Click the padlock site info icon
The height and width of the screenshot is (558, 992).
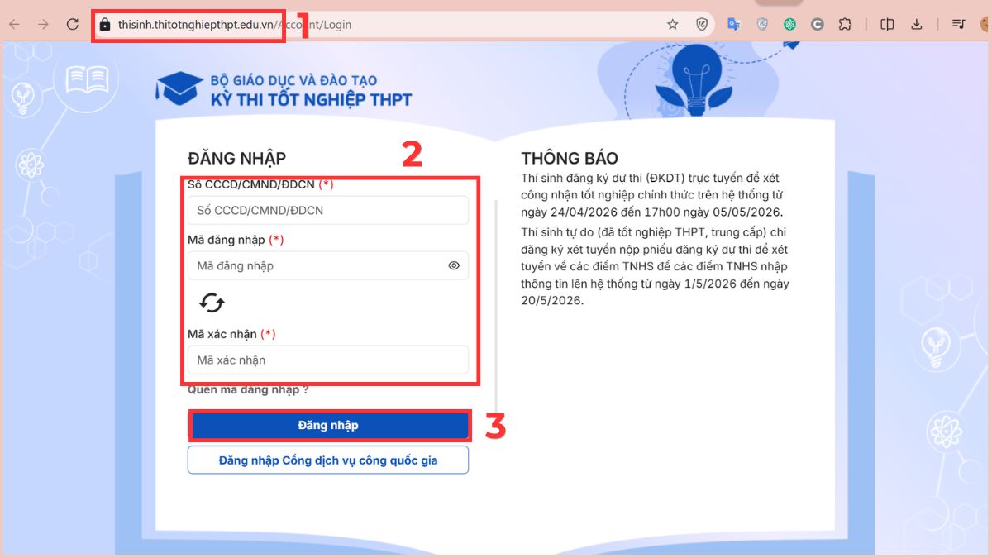tap(104, 25)
